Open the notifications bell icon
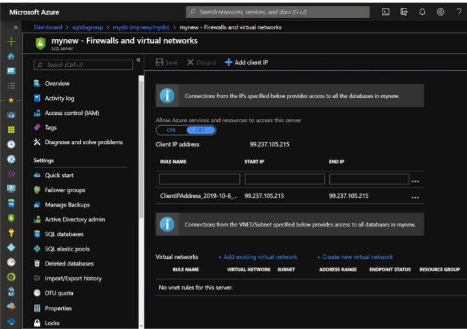Viewport: 467px width, 329px height. pyautogui.click(x=422, y=12)
